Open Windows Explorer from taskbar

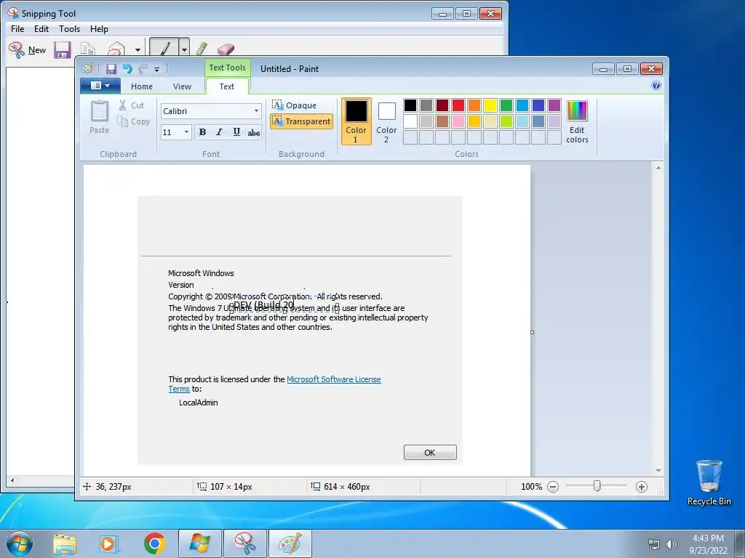pyautogui.click(x=65, y=544)
